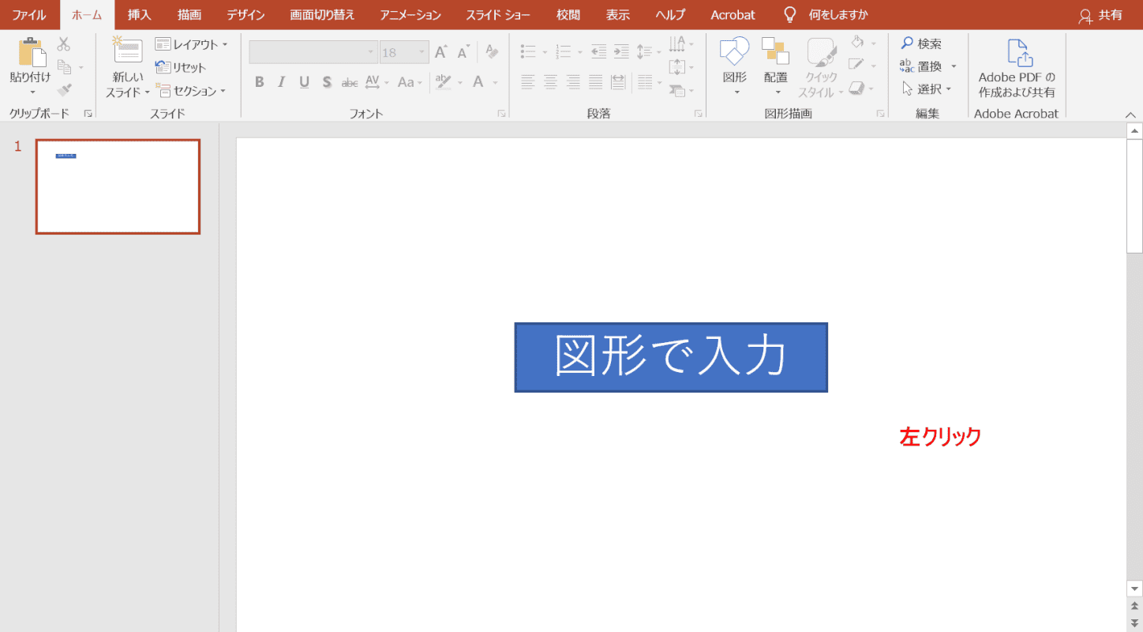Click the Quick Styles (クイックスタイル) icon
This screenshot has height=632, width=1143.
821,51
